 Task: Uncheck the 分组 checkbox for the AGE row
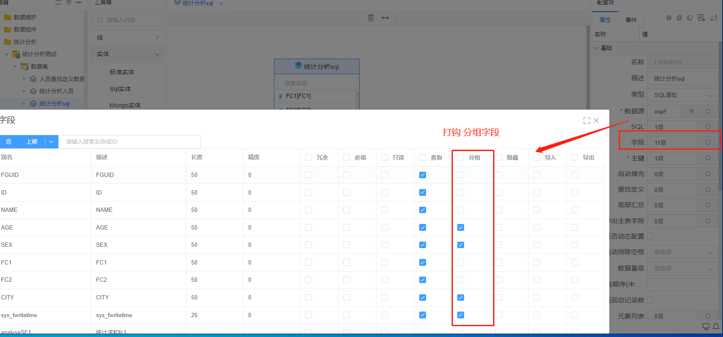click(461, 227)
